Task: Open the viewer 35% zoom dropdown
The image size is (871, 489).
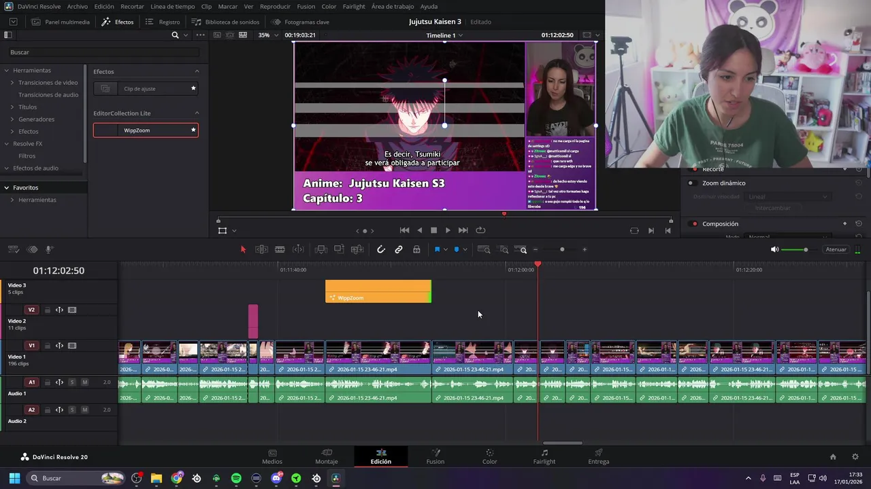Action: [269, 35]
